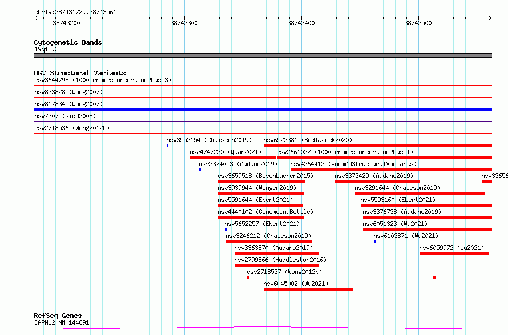Select the nsv6522381 (Sedlazeck2020) red bar

[x=378, y=146]
